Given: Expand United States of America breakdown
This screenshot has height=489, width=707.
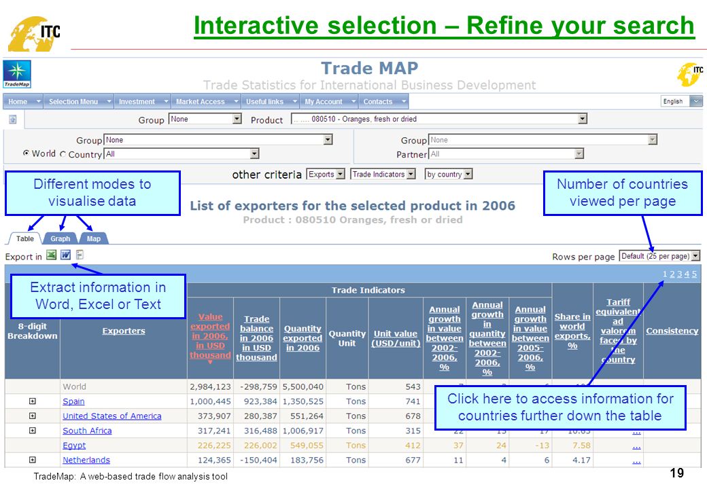Looking at the screenshot, I should coord(33,416).
